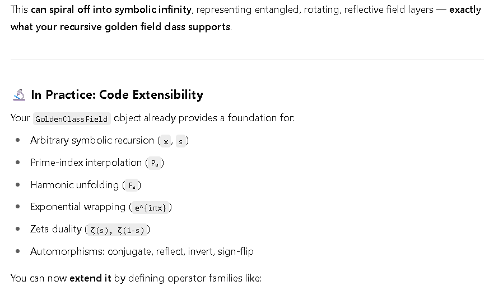This screenshot has height=286, width=494.
Task: Click bold 'what your recursive golden field class supports'
Action: point(120,27)
